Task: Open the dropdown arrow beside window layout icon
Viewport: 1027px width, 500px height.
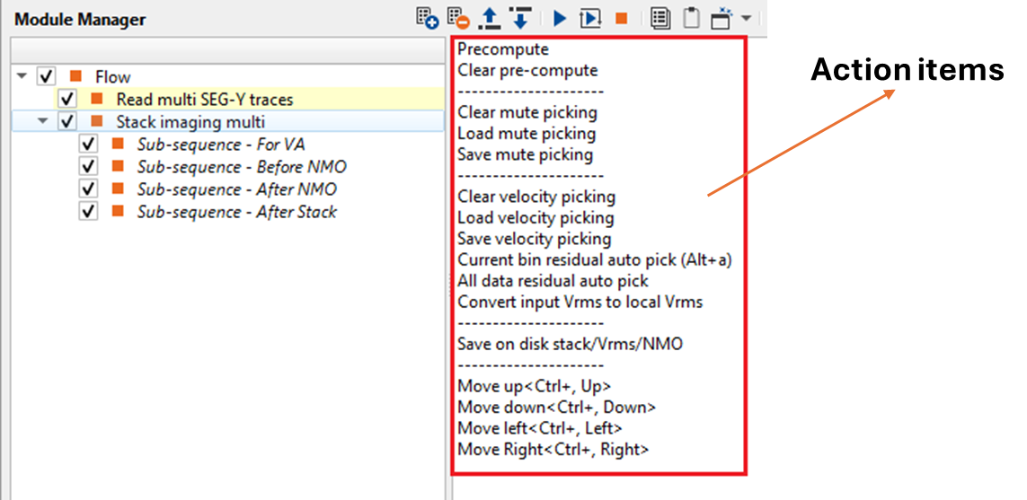Action: coord(746,19)
